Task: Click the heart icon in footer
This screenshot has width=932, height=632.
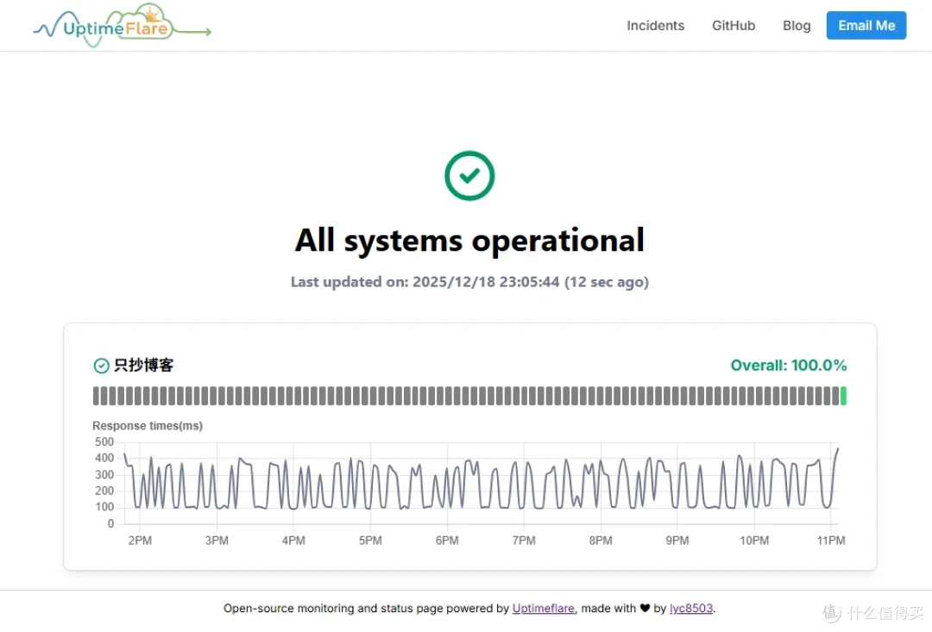Action: (x=645, y=608)
